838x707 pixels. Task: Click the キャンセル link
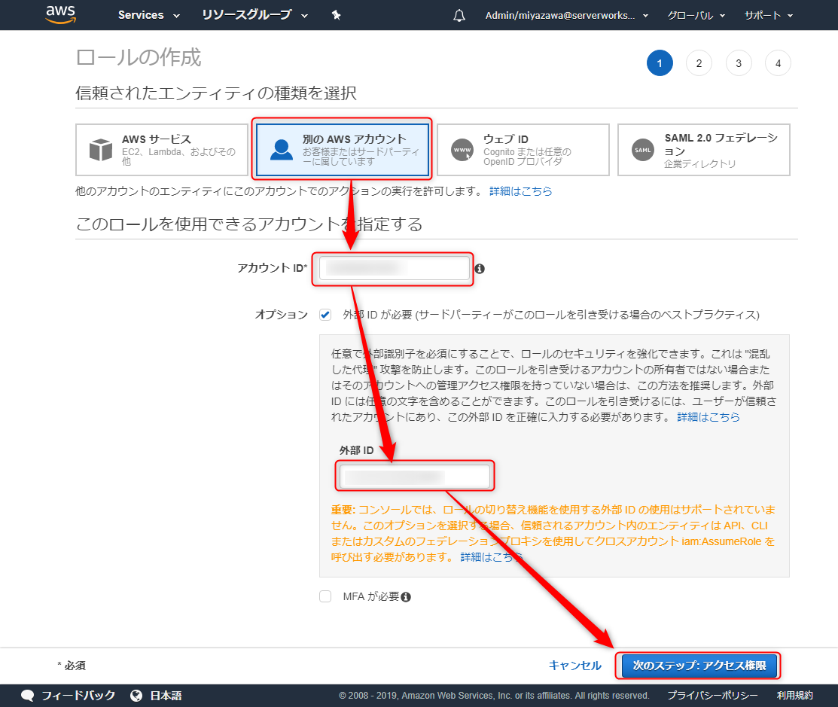[575, 666]
